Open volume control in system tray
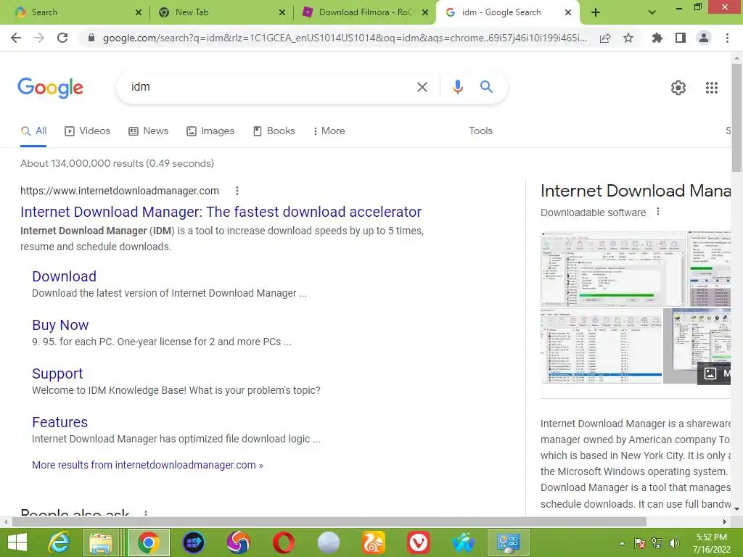The width and height of the screenshot is (743, 557). tap(674, 543)
